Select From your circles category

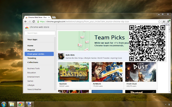[x=39, y=54]
